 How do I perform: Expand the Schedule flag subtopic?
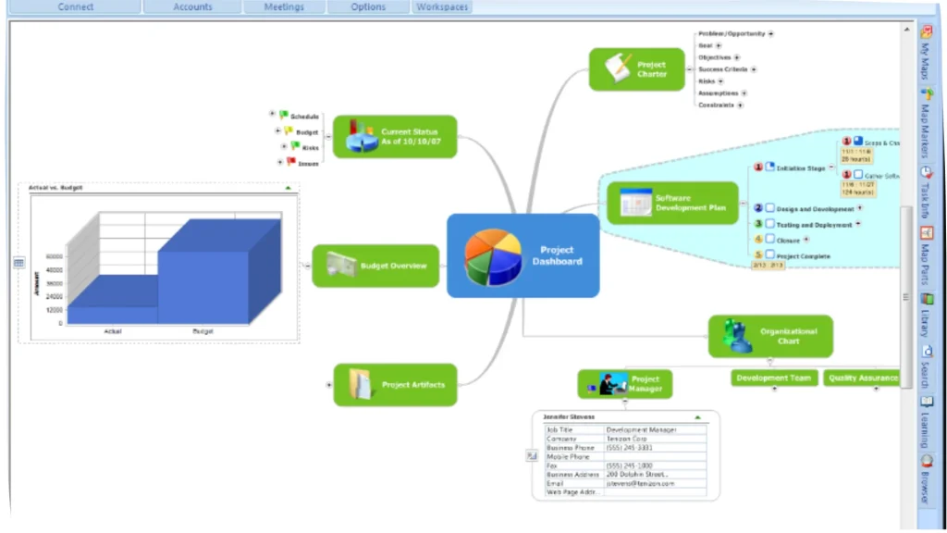[271, 113]
